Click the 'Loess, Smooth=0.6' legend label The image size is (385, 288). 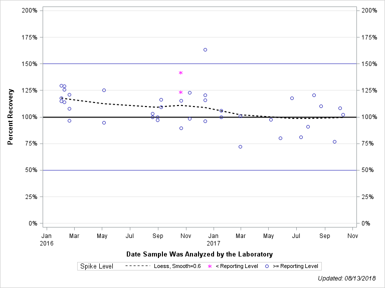pos(177,266)
